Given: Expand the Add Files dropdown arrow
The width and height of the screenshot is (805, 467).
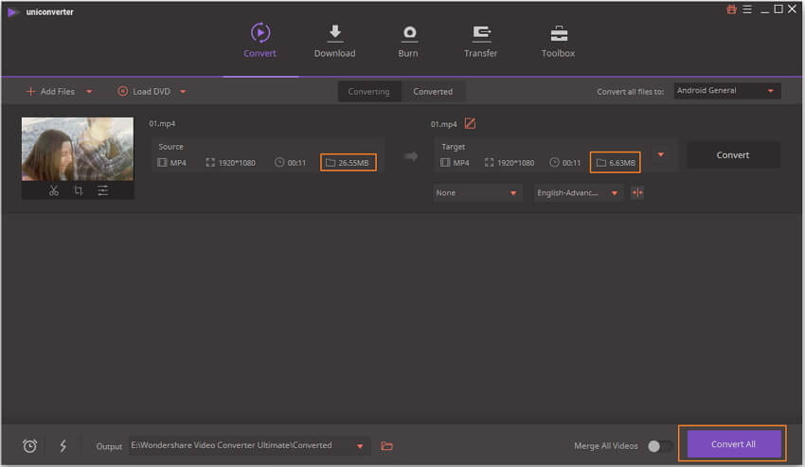Looking at the screenshot, I should pos(89,92).
